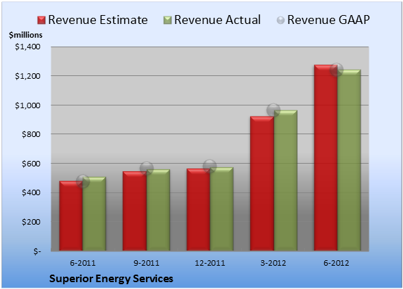Screen dimensions: 403x289
Task: Select the red estimate bar for 3-2012
Action: (x=262, y=184)
